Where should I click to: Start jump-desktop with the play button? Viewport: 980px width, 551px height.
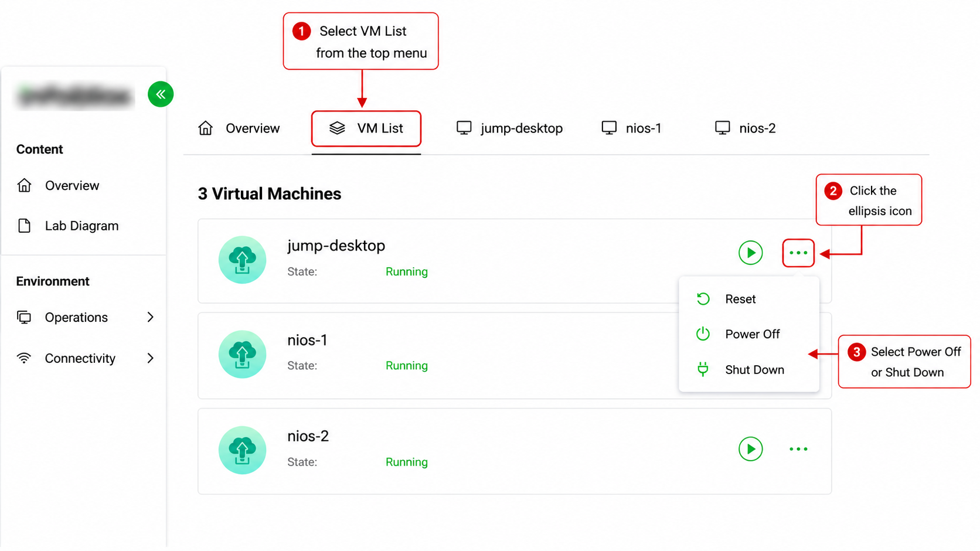pyautogui.click(x=750, y=253)
